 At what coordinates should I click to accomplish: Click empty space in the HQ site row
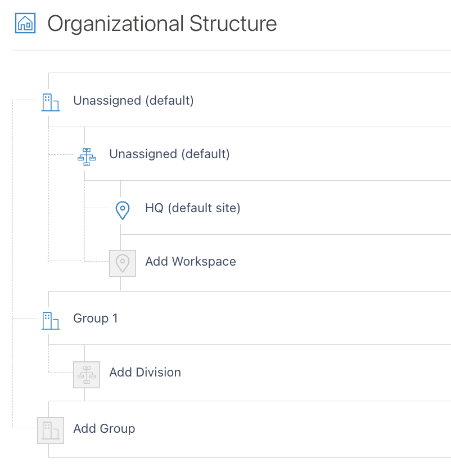pyautogui.click(x=345, y=208)
